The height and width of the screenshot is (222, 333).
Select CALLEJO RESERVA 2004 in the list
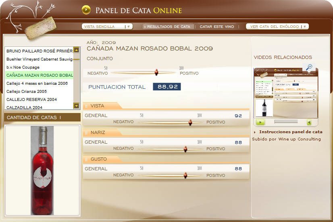coord(39,100)
